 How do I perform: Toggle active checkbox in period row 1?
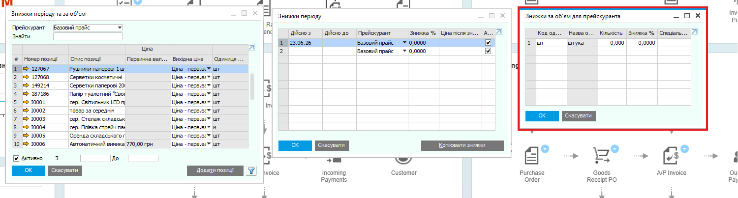coord(488,43)
